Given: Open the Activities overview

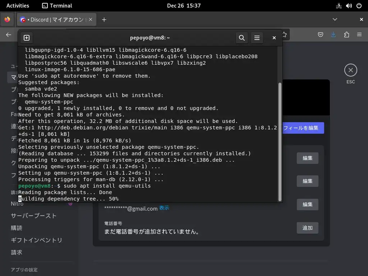Looking at the screenshot, I should point(18,6).
